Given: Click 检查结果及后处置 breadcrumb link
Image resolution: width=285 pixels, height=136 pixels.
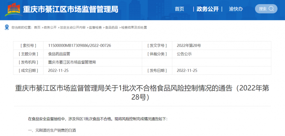Looking at the screenshot, I should 134,27.
